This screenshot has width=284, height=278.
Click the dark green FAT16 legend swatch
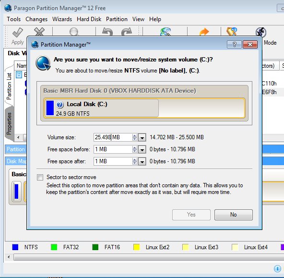tap(95, 247)
